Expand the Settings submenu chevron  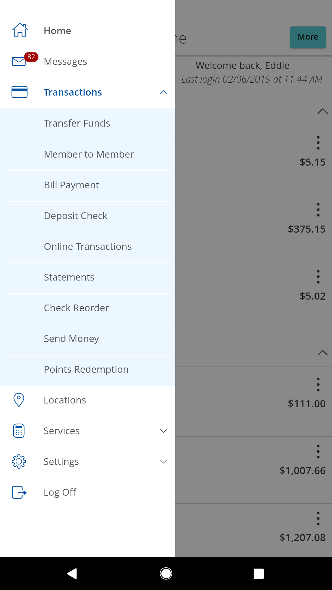pyautogui.click(x=164, y=462)
